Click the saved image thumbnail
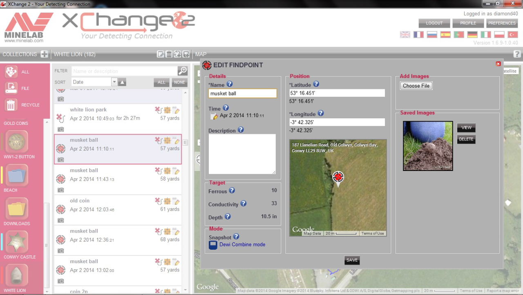The height and width of the screenshot is (295, 523). coord(428,146)
